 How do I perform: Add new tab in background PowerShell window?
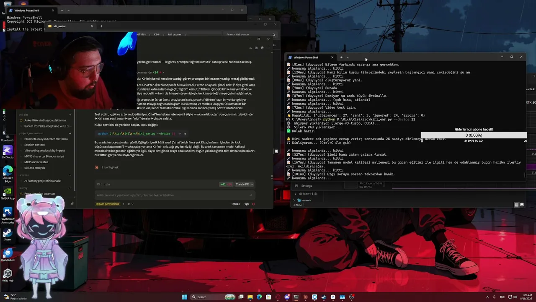[x=62, y=10]
